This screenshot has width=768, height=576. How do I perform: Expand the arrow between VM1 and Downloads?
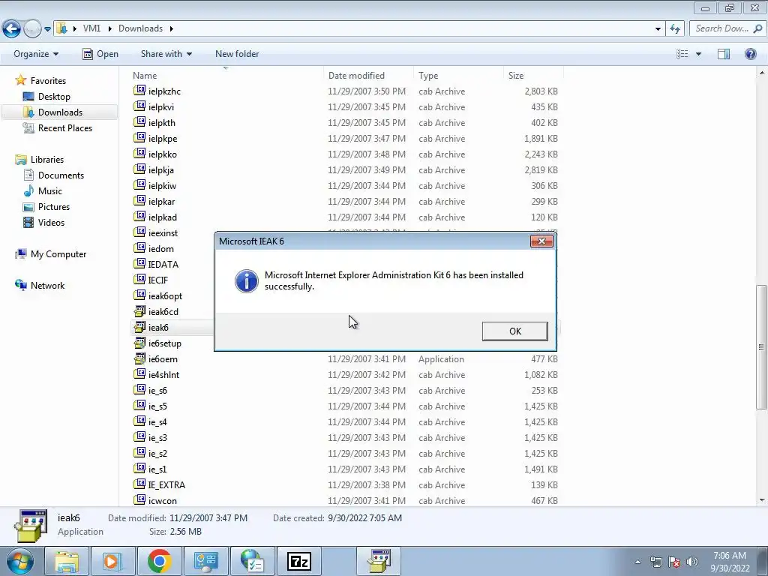(x=109, y=28)
